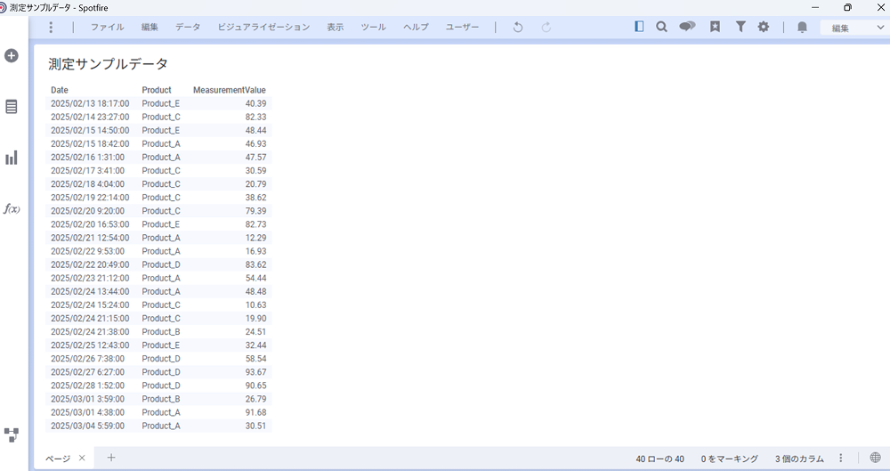Click the redo arrow icon
This screenshot has height=471, width=890.
pyautogui.click(x=546, y=28)
